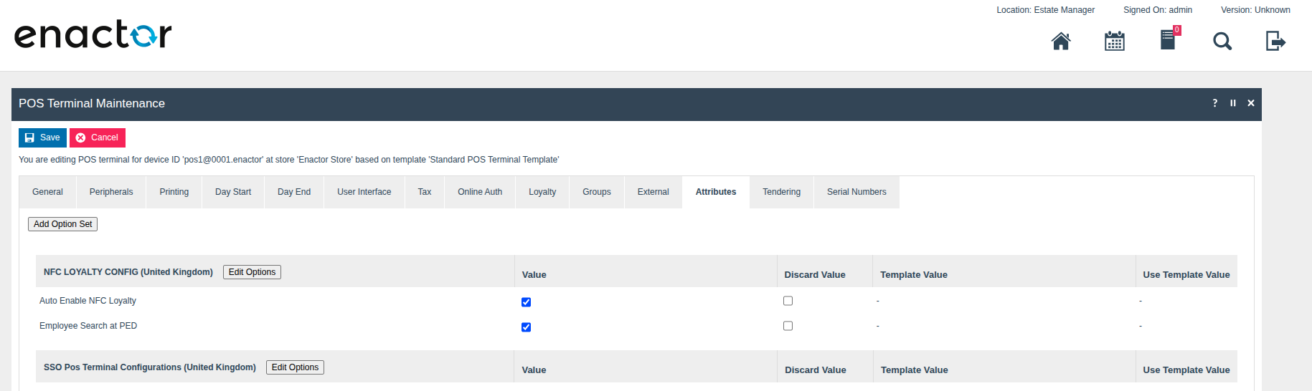Switch to the Serial Numbers tab
Screen dimensions: 1312x391
coord(856,192)
